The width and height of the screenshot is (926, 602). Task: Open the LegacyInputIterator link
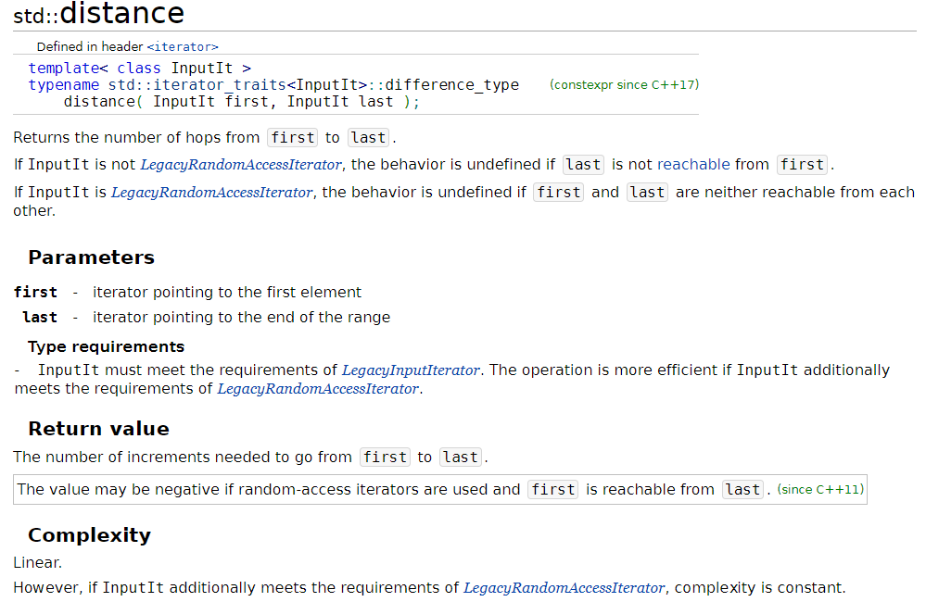tap(411, 370)
